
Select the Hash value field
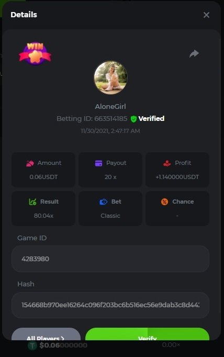(110, 305)
